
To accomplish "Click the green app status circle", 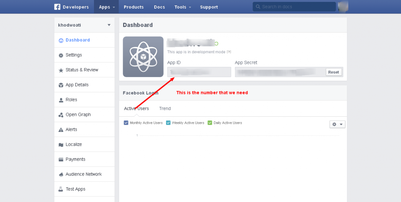I will coord(216,44).
